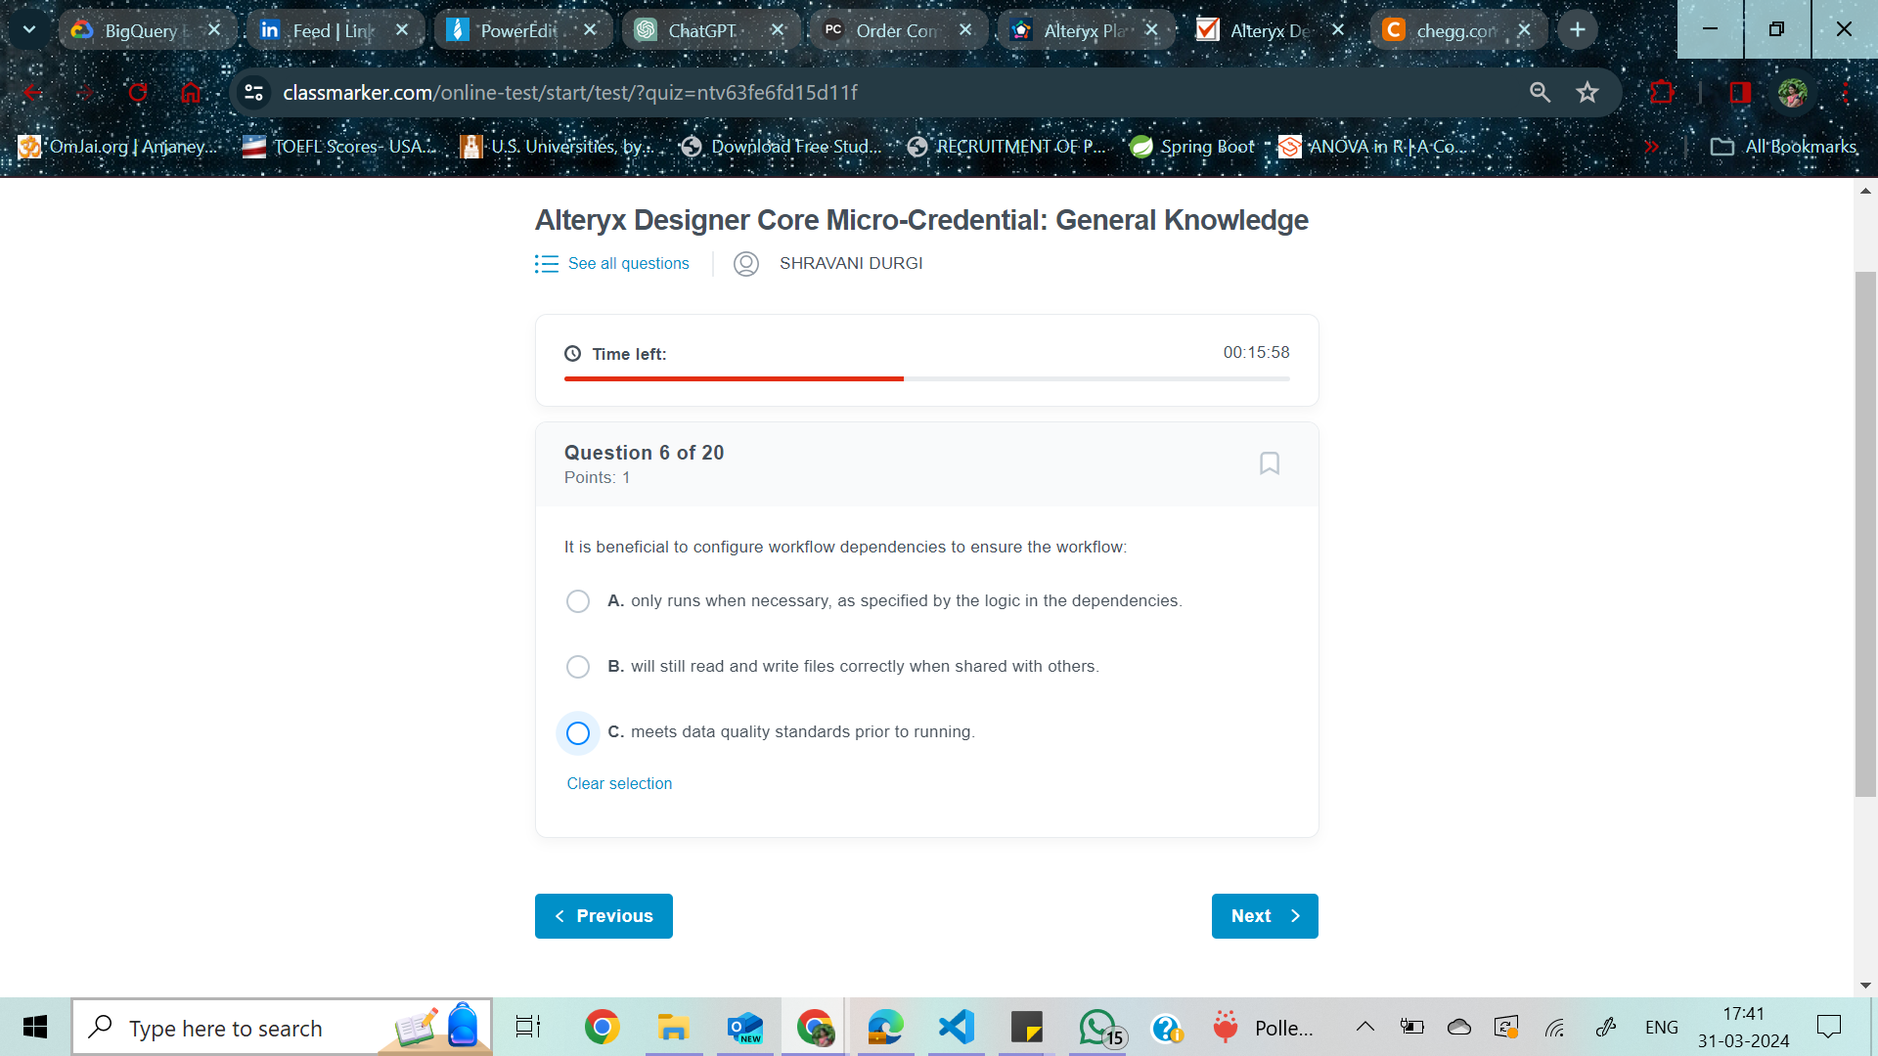Open the tab search dropdown arrow
The image size is (1878, 1056).
(28, 29)
